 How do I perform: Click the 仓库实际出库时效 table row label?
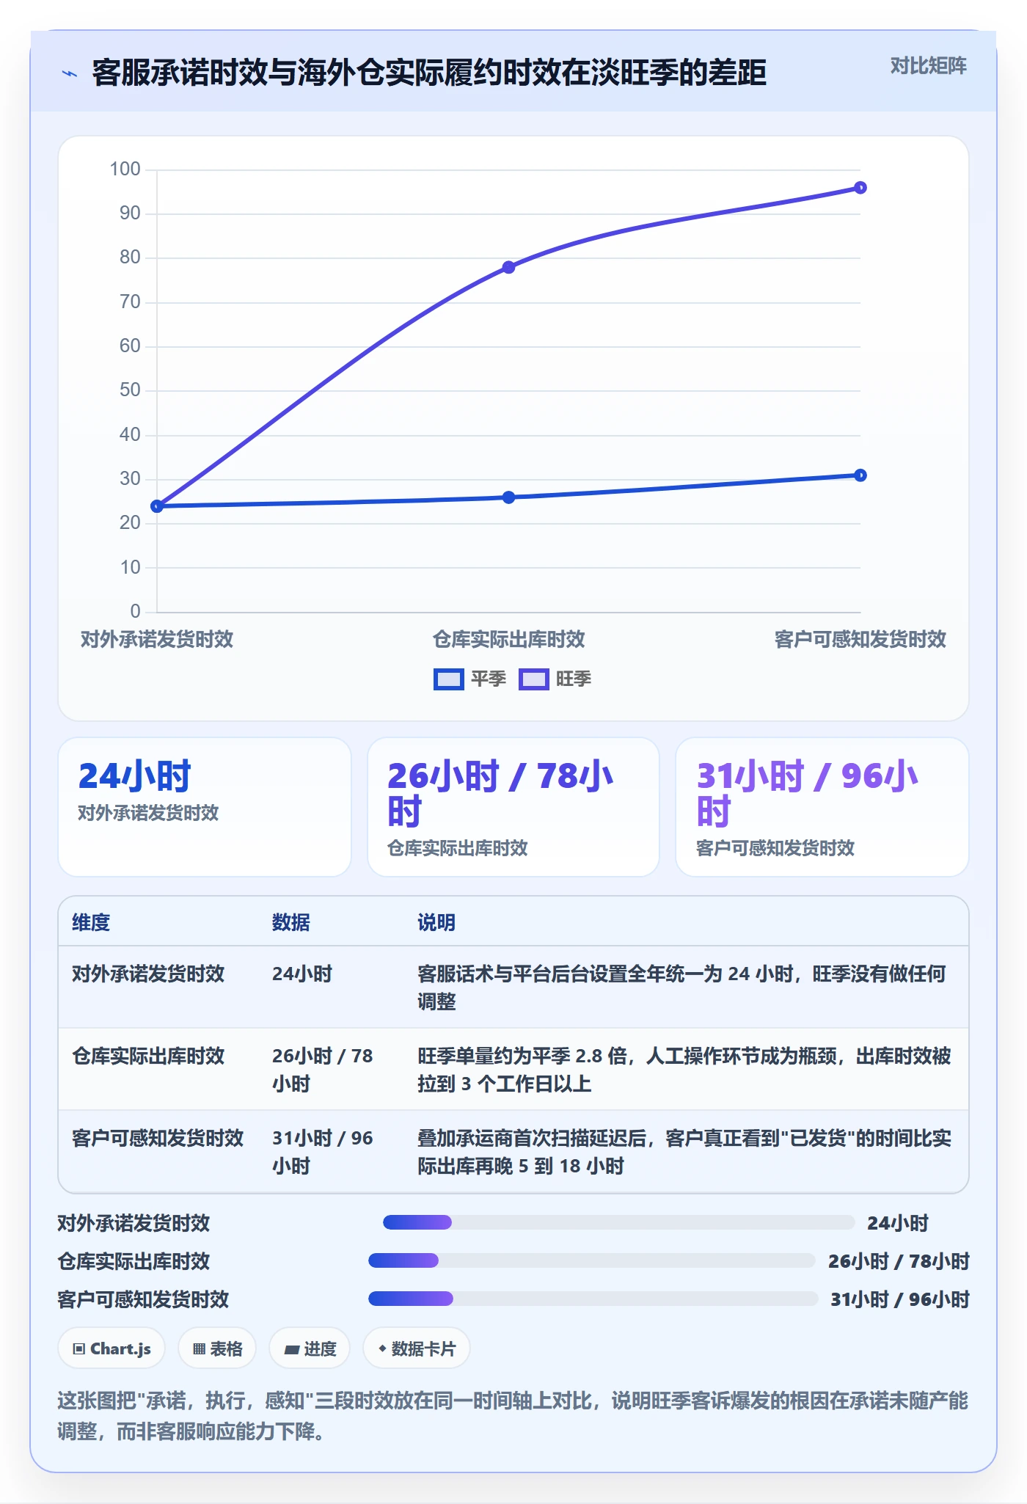[148, 1056]
